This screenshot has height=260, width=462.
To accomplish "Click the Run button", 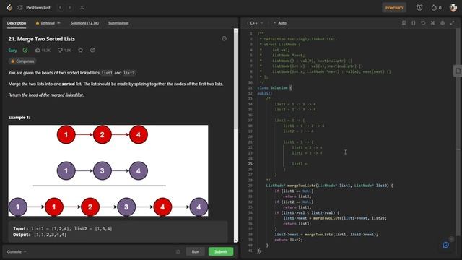I will (196, 251).
